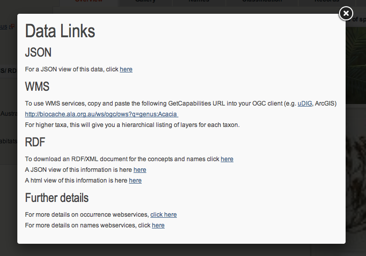
Task: Open the JSON view 'here' link under JSON heading
Action: point(126,69)
